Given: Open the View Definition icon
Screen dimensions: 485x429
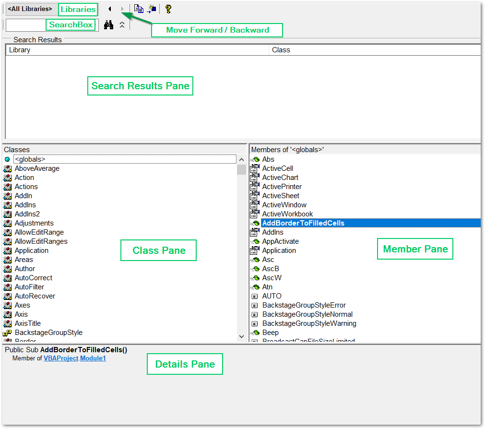Looking at the screenshot, I should pos(152,9).
